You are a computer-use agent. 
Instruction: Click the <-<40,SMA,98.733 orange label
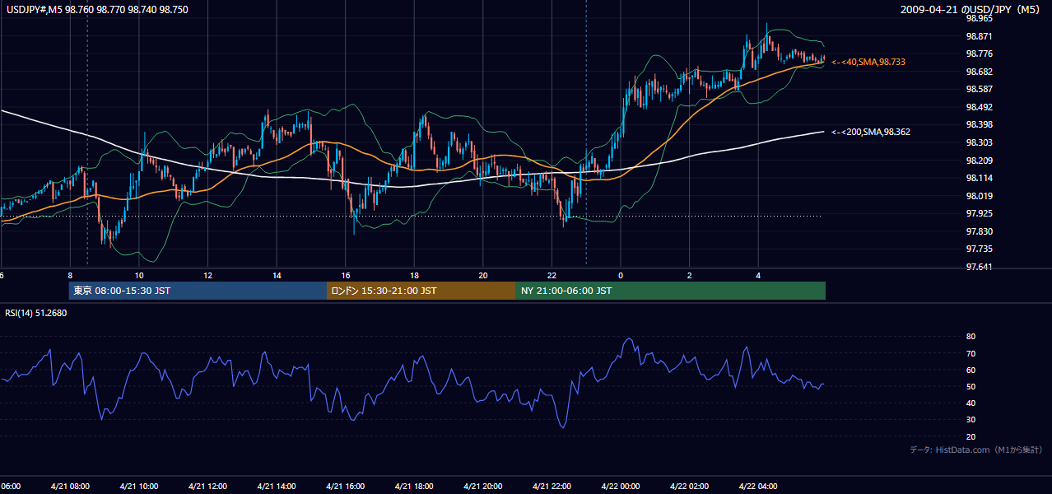869,62
